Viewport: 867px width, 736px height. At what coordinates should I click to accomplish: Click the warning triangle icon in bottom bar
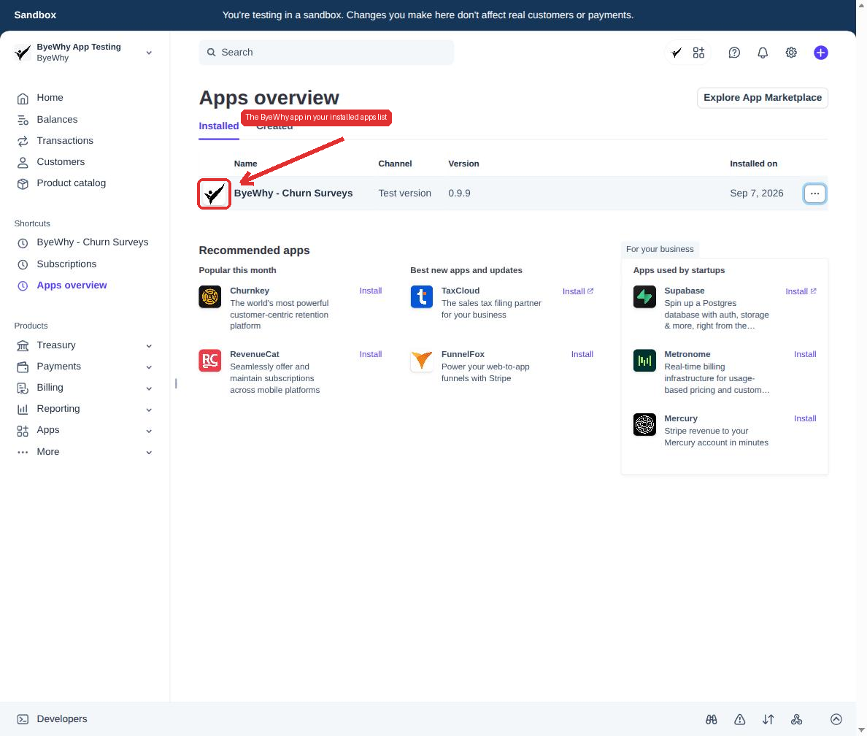740,719
